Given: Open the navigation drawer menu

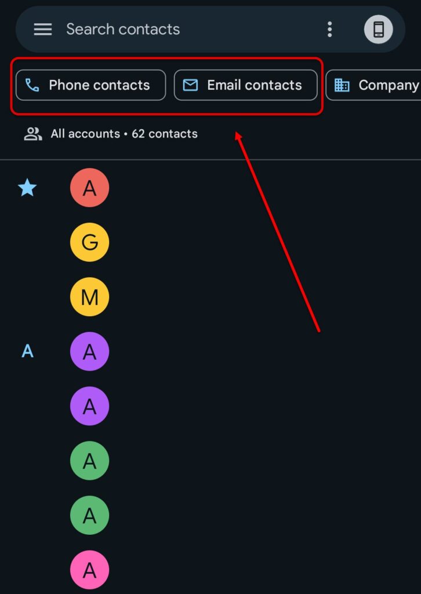Looking at the screenshot, I should click(x=42, y=29).
